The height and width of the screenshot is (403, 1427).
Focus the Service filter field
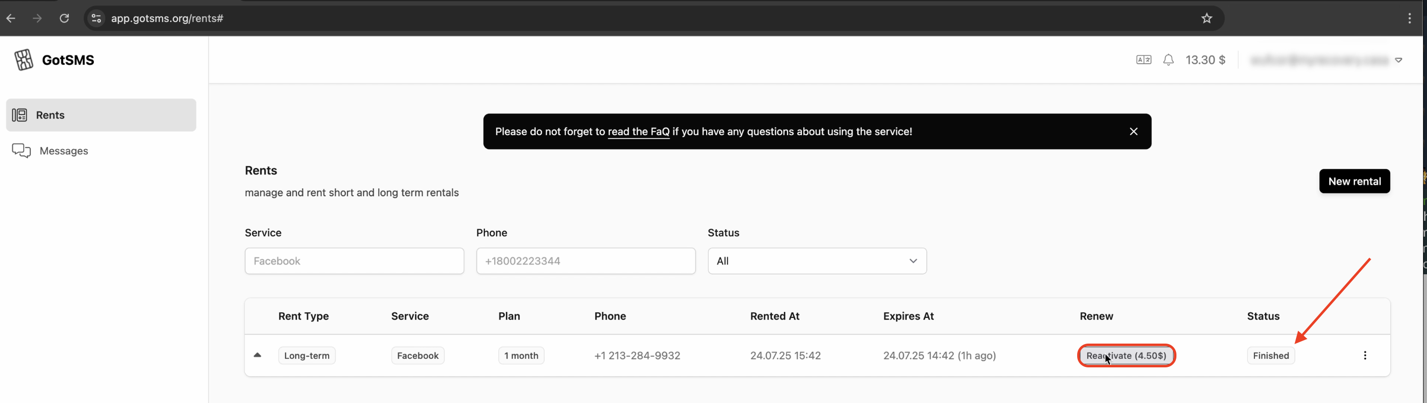pos(354,261)
